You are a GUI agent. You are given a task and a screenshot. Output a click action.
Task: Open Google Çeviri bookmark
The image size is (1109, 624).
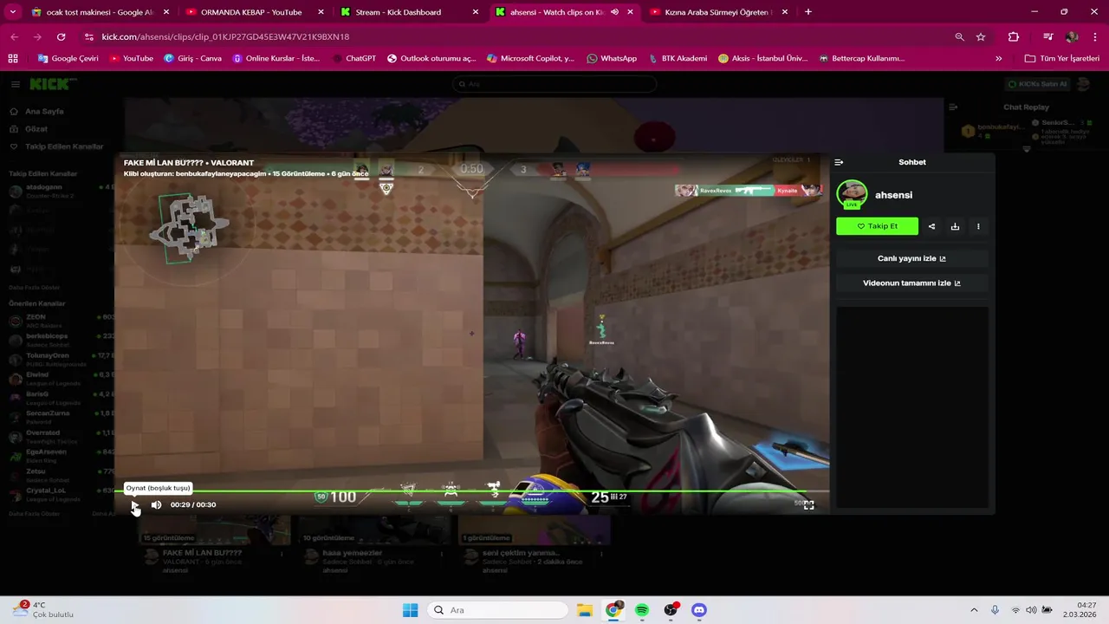click(68, 58)
